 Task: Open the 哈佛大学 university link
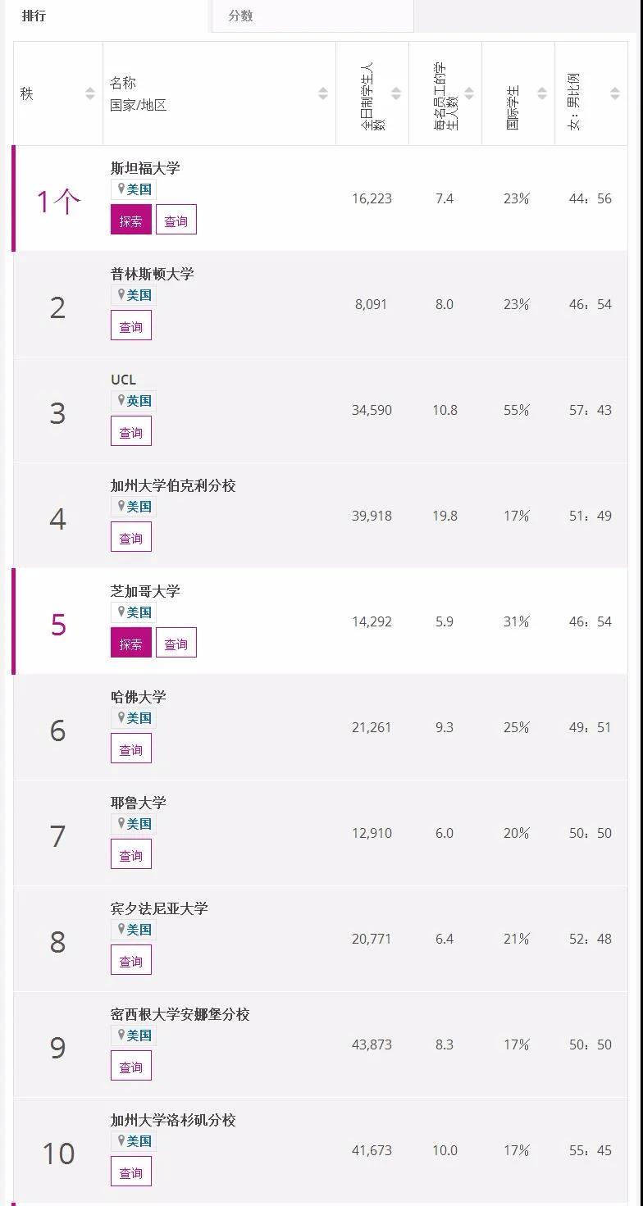coord(139,697)
